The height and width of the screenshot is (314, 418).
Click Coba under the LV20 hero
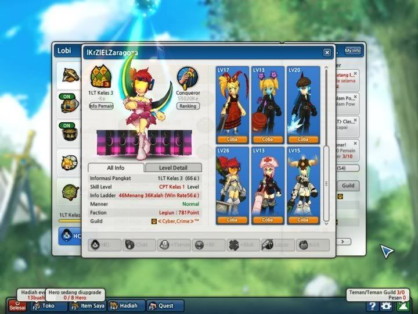coord(303,140)
